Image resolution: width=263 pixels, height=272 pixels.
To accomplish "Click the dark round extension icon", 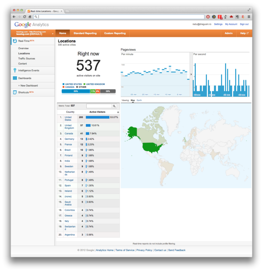I will point(214,17).
